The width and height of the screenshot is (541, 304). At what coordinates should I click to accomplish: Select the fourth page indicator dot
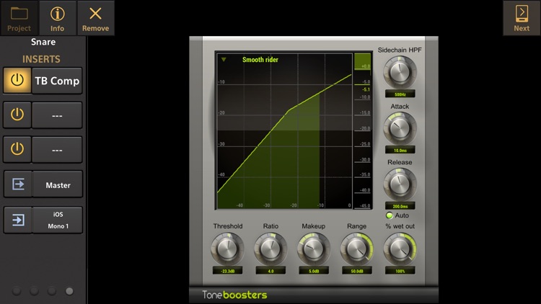click(69, 291)
